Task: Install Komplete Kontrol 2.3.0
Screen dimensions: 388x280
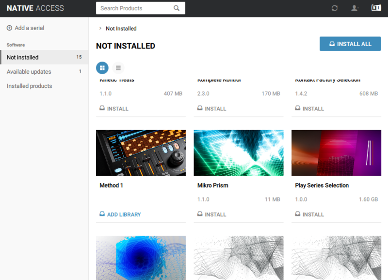Action: click(x=212, y=108)
